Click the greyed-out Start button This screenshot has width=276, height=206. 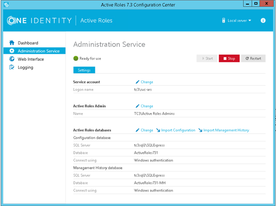point(207,58)
